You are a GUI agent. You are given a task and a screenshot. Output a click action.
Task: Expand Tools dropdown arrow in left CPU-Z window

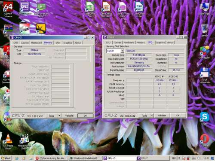tap(59, 115)
